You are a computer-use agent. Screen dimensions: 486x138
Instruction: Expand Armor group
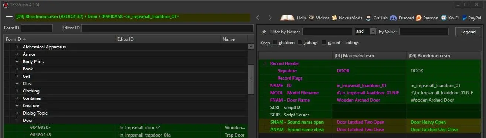coord(17,54)
